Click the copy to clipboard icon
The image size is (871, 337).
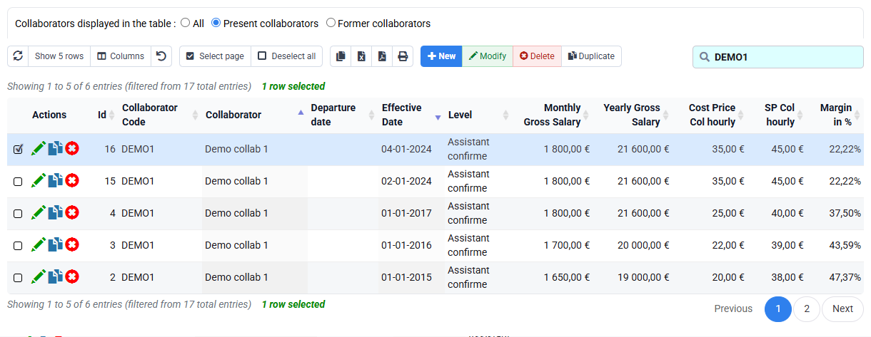341,56
